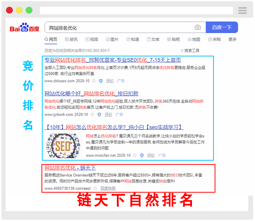255x222 pixels.
Task: Click URL text www.zhiuseo.com 2020-10
Action: (67, 81)
